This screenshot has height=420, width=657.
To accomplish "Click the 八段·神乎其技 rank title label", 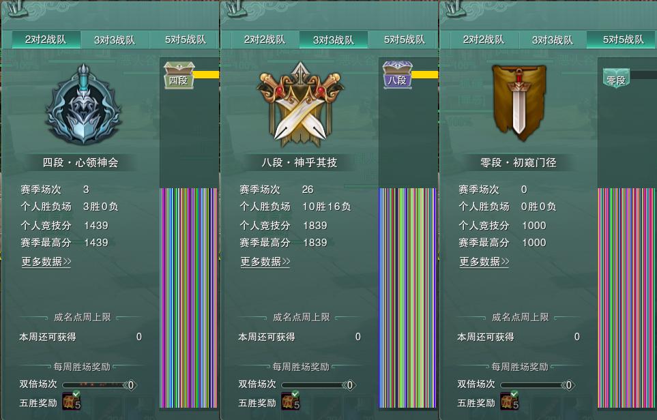I will 300,162.
